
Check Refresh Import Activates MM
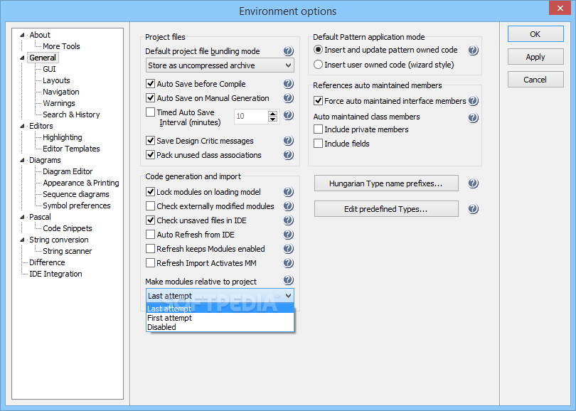click(150, 263)
